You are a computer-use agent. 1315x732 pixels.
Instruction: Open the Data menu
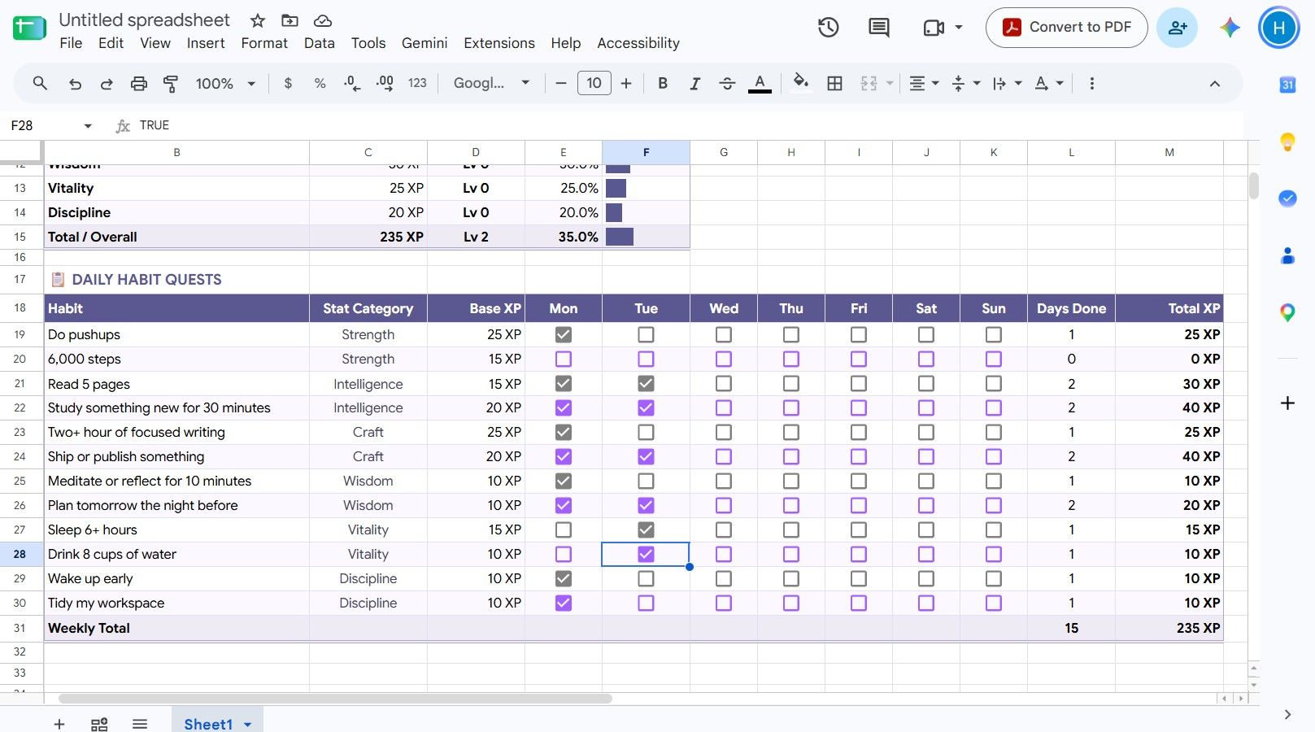[x=319, y=43]
